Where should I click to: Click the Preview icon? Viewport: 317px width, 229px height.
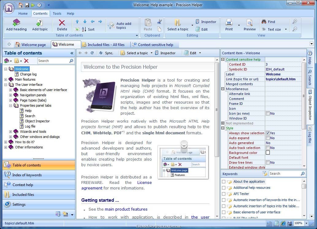click(x=250, y=22)
